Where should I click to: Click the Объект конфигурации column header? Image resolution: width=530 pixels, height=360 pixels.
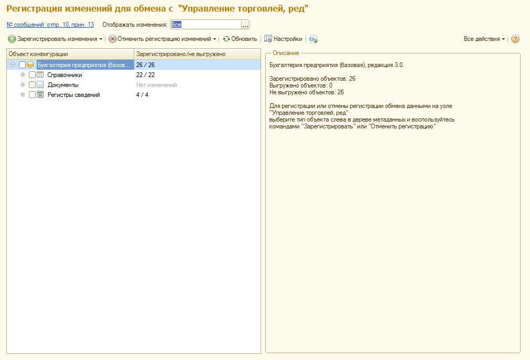coord(70,54)
